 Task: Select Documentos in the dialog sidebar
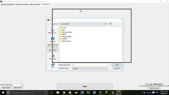point(53,48)
